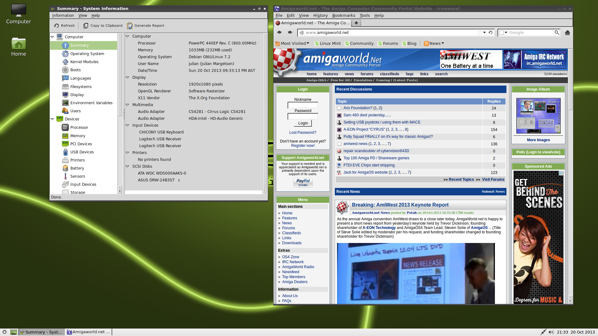Screen dimensions: 598x336
Task: Go back using the browser arrow
Action: click(x=279, y=32)
